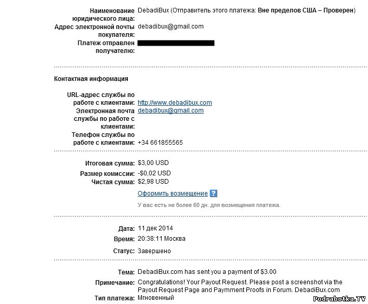Viewport: 368px width, 304px height.
Task: Click the net amount $2,98 USD
Action: point(153,182)
